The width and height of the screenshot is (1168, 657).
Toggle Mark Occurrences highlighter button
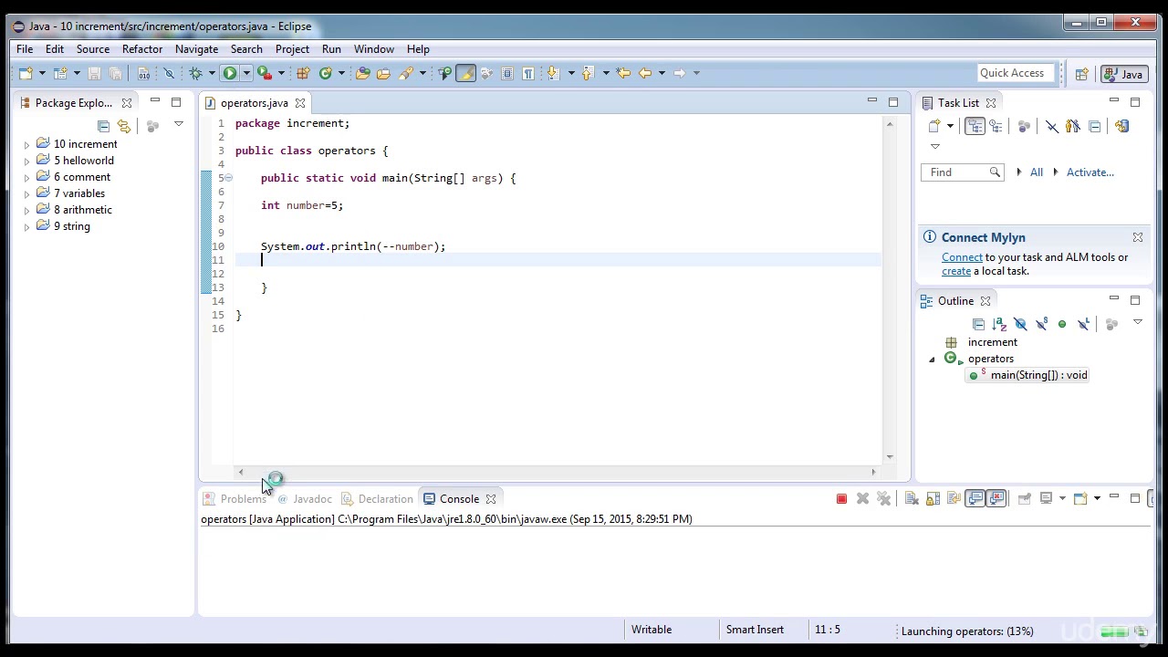[466, 73]
